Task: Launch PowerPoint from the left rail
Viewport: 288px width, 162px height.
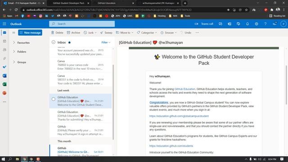Action: 4,93
